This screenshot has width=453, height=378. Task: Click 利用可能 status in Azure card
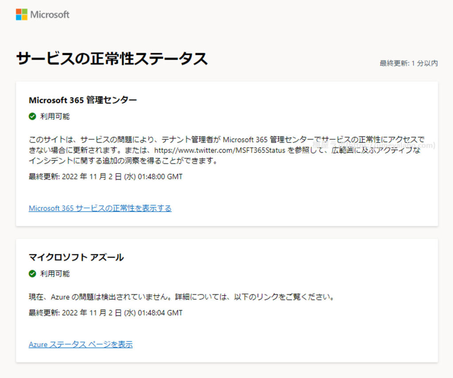tap(55, 274)
